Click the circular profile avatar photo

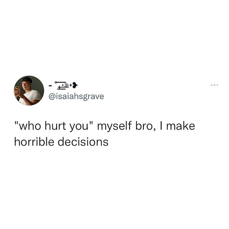pos(29,91)
